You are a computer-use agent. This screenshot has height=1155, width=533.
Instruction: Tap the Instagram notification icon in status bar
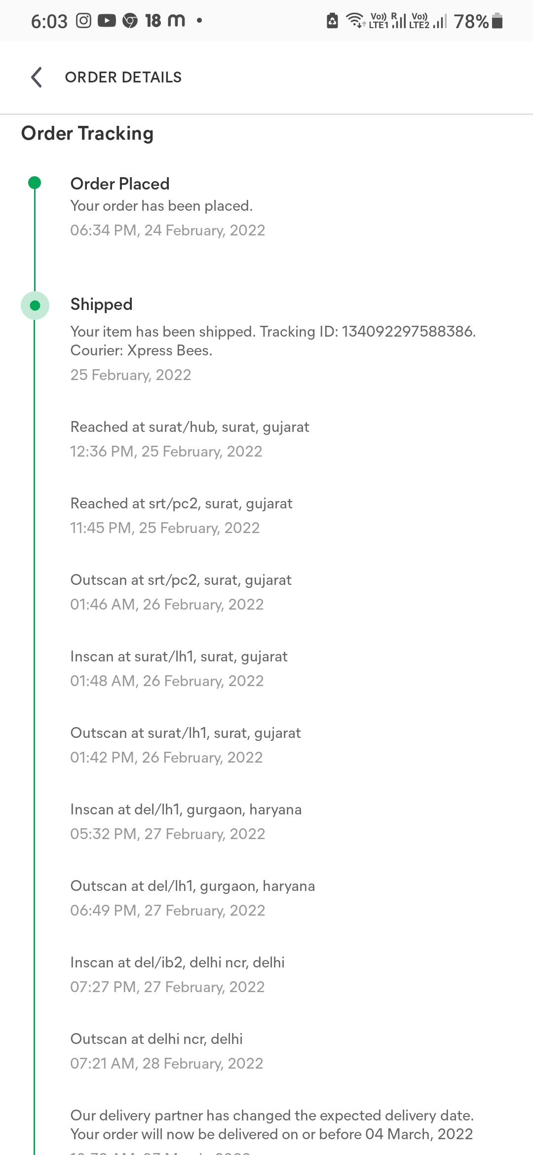point(83,21)
